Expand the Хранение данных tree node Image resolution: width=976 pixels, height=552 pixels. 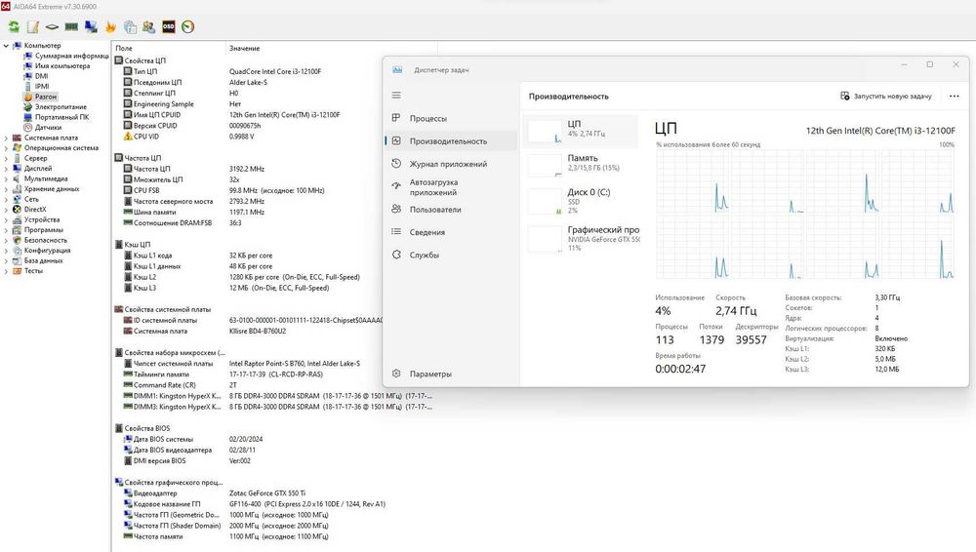[6, 188]
